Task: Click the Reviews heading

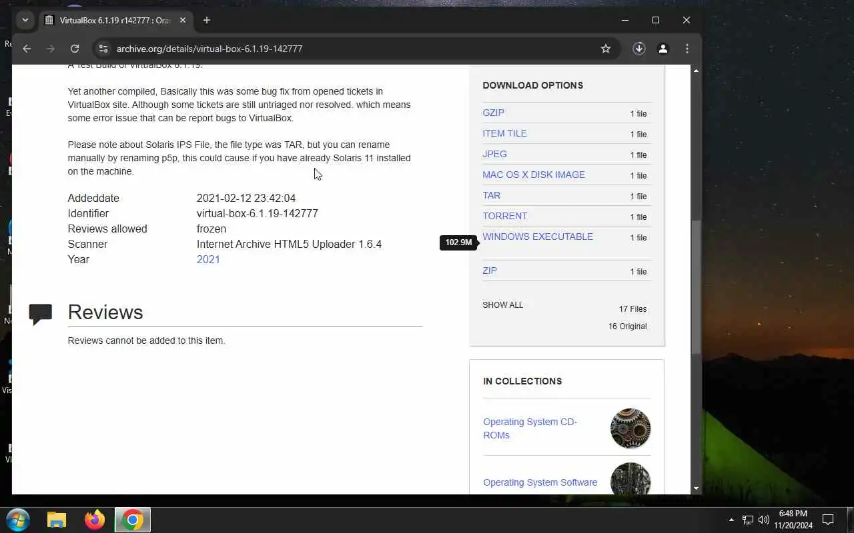Action: [x=105, y=312]
